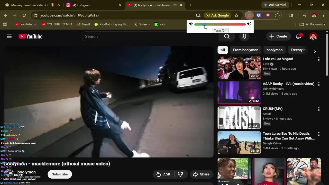The height and width of the screenshot is (185, 329).
Task: Select the boolymon filter chip
Action: 275,50
